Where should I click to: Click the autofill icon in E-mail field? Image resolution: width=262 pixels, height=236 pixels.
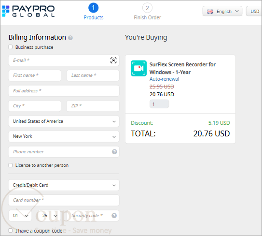(x=113, y=60)
